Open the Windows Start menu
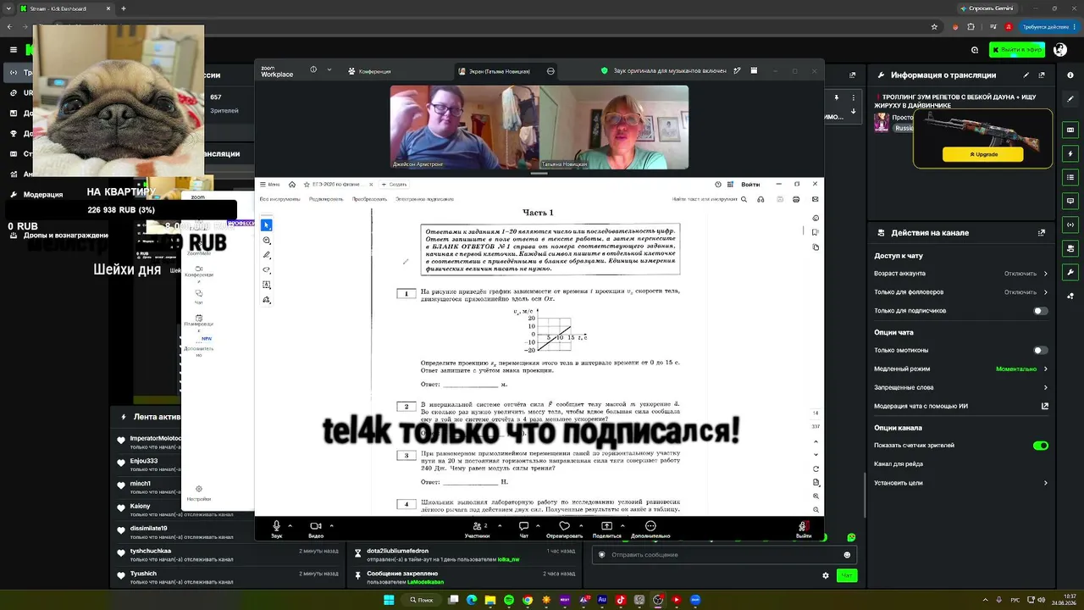1084x610 pixels. pyautogui.click(x=389, y=600)
